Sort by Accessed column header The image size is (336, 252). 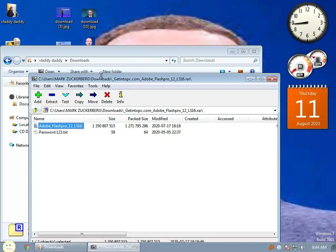(232, 119)
